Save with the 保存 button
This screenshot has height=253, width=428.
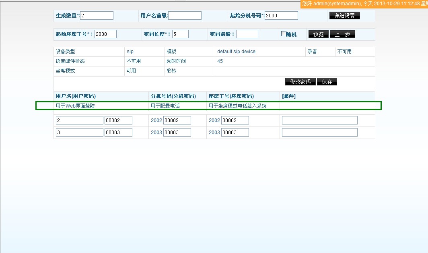pyautogui.click(x=327, y=82)
